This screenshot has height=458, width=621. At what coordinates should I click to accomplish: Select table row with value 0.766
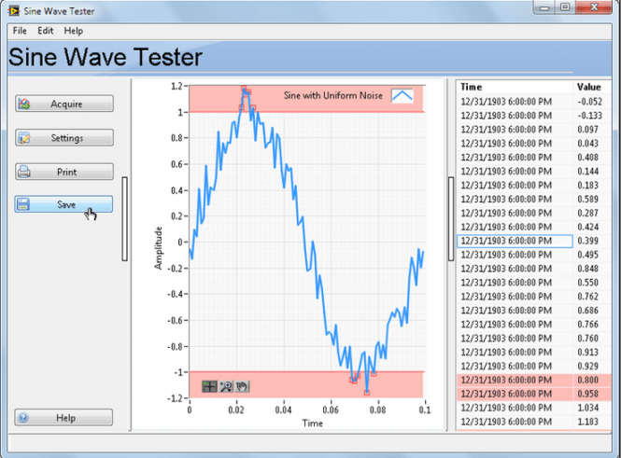pos(534,325)
